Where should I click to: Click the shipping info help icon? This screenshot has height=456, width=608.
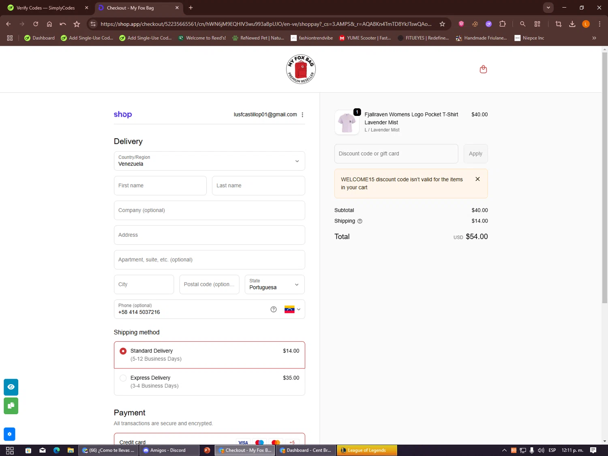(x=360, y=221)
